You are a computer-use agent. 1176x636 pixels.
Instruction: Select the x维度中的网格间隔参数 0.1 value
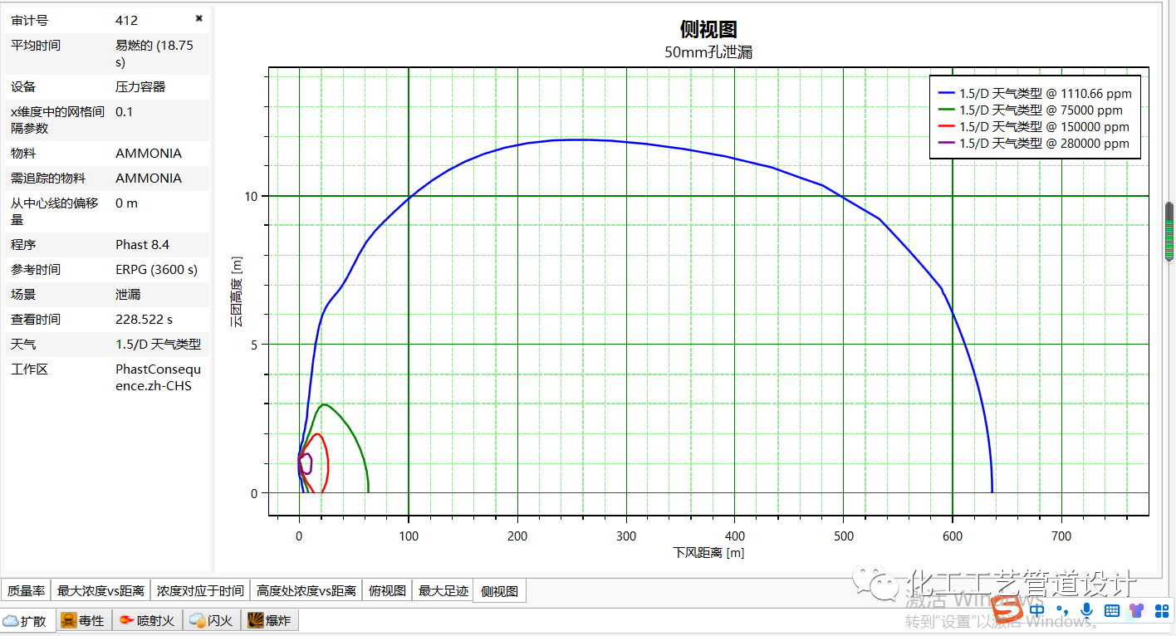click(x=125, y=112)
